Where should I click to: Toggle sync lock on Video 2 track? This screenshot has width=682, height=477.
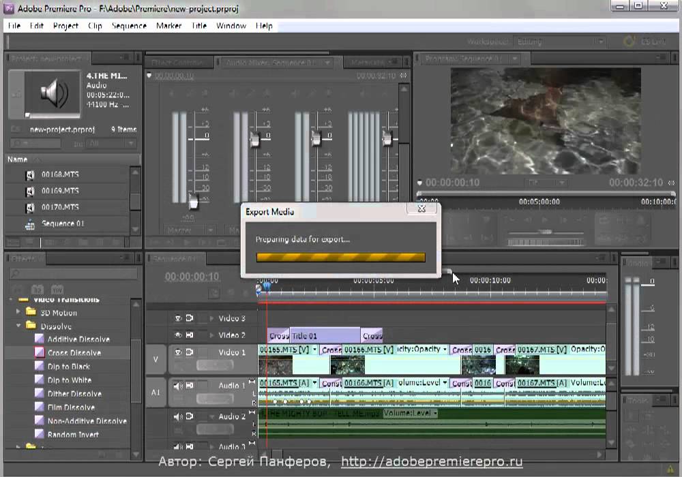point(189,335)
